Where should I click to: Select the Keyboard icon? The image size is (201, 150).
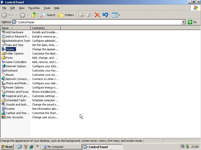(x=4, y=70)
